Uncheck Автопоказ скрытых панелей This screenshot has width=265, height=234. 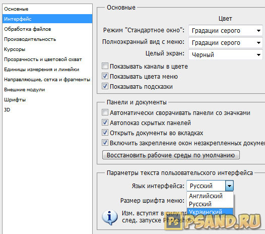(x=105, y=123)
